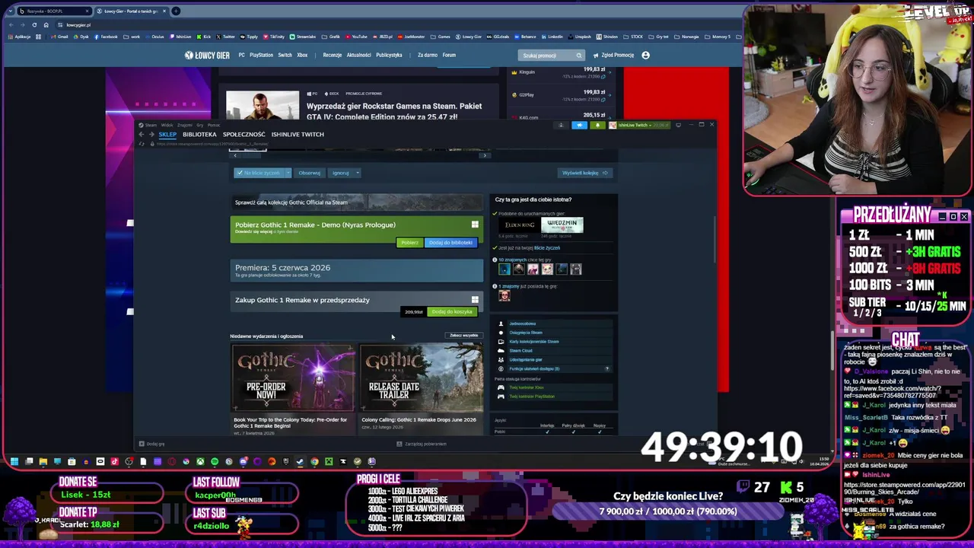Image resolution: width=974 pixels, height=548 pixels.
Task: Open Gothic Release Date Trailer thumbnail
Action: pos(422,378)
